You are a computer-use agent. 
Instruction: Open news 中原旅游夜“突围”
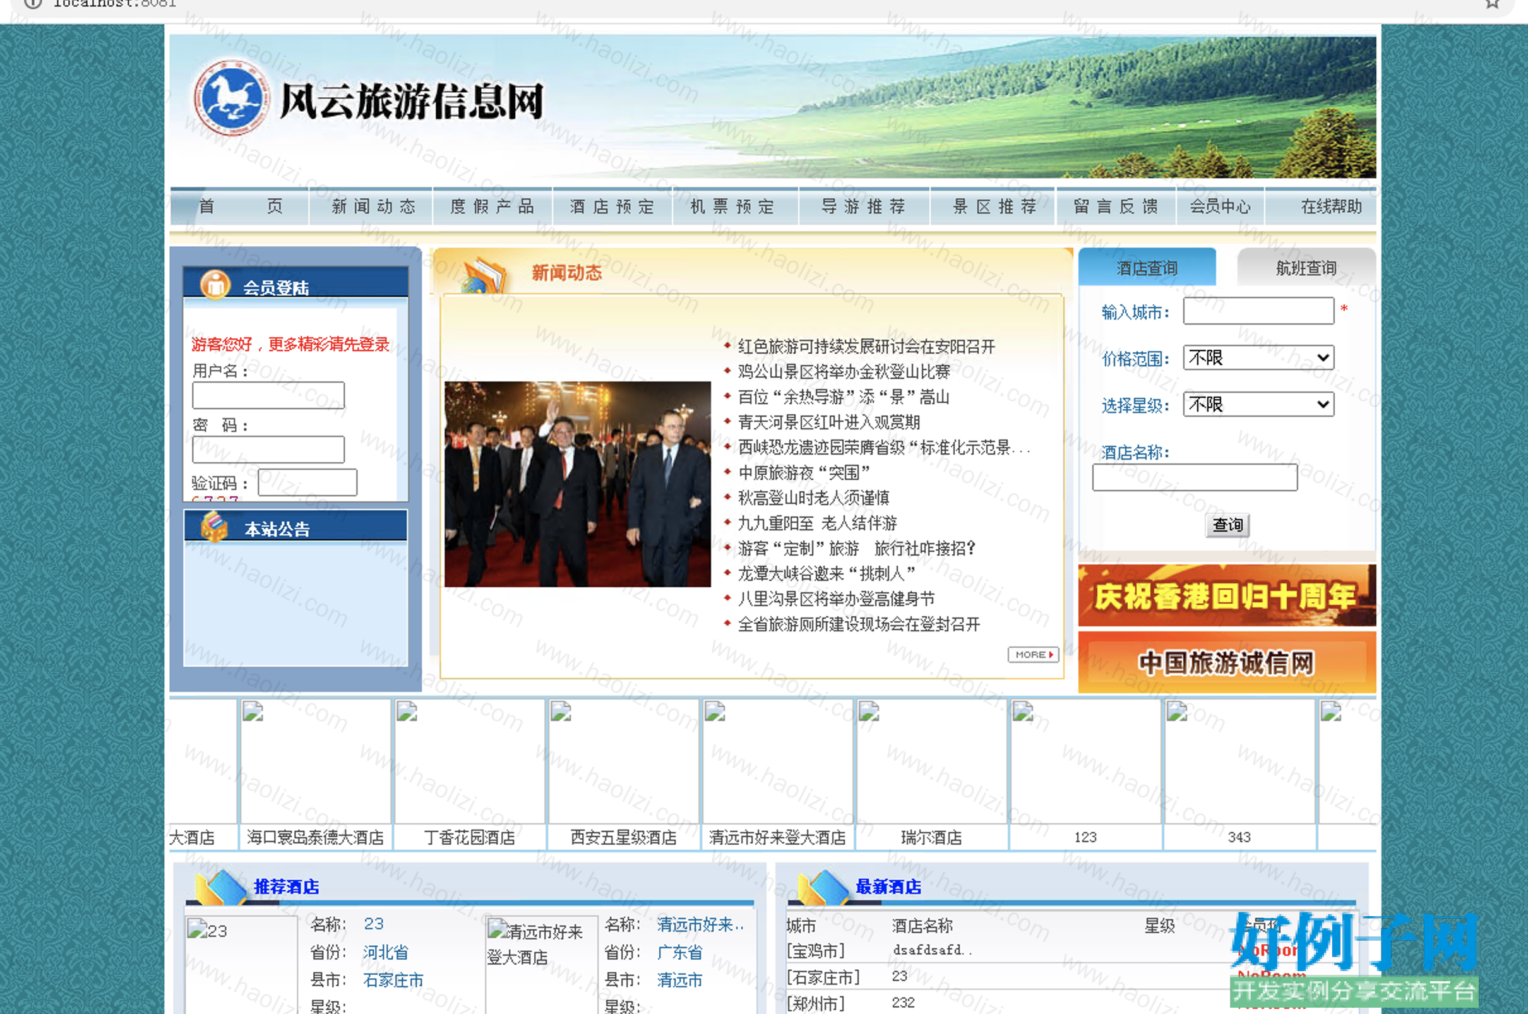pyautogui.click(x=804, y=473)
